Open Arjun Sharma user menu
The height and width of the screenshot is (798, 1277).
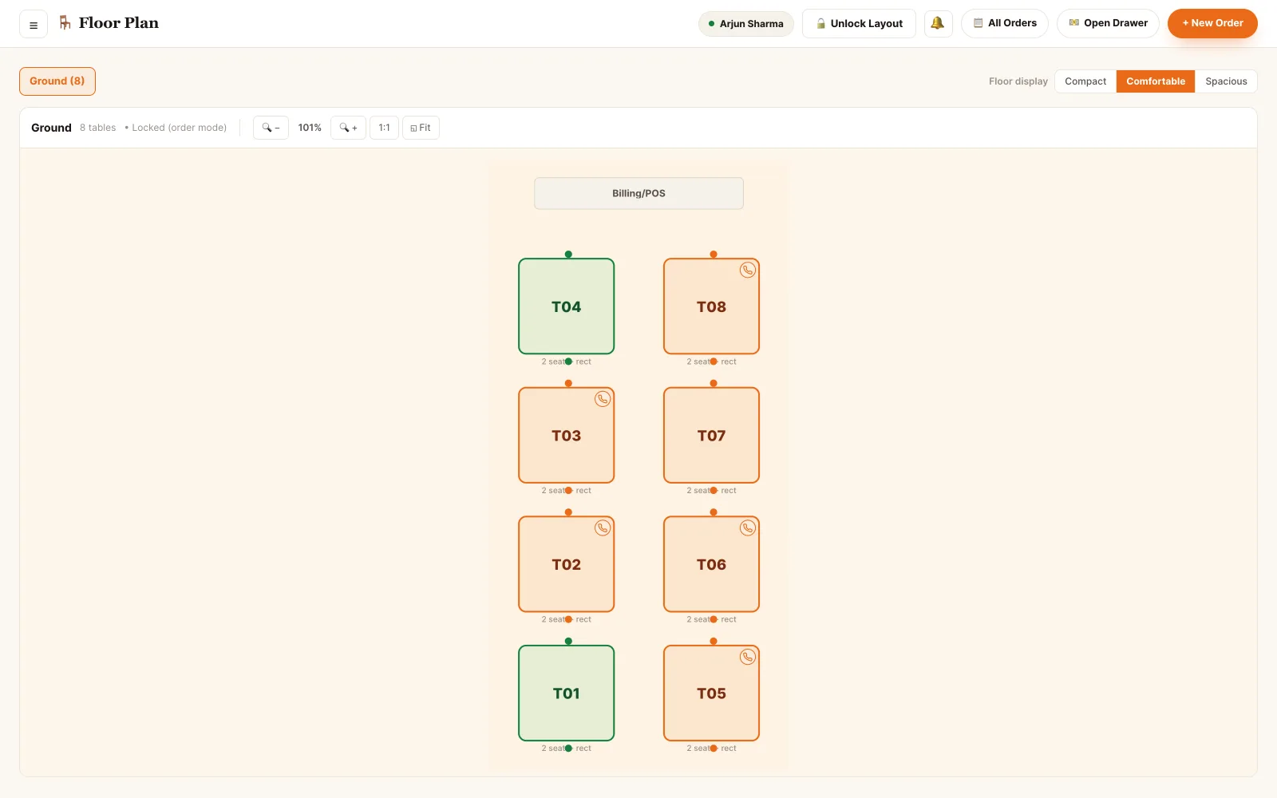746,24
